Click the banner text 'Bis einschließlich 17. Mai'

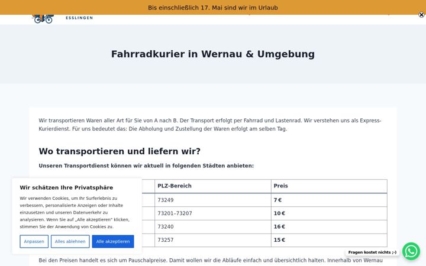(185, 8)
